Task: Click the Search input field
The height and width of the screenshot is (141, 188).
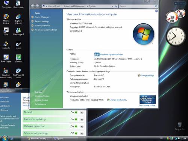Action: click(136, 6)
